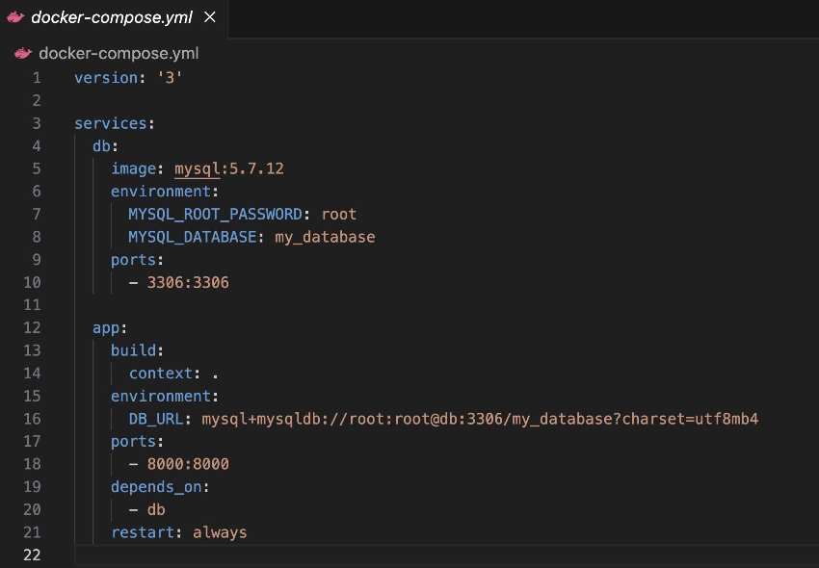
Task: Click 'ports' key on line 17
Action: pos(133,442)
